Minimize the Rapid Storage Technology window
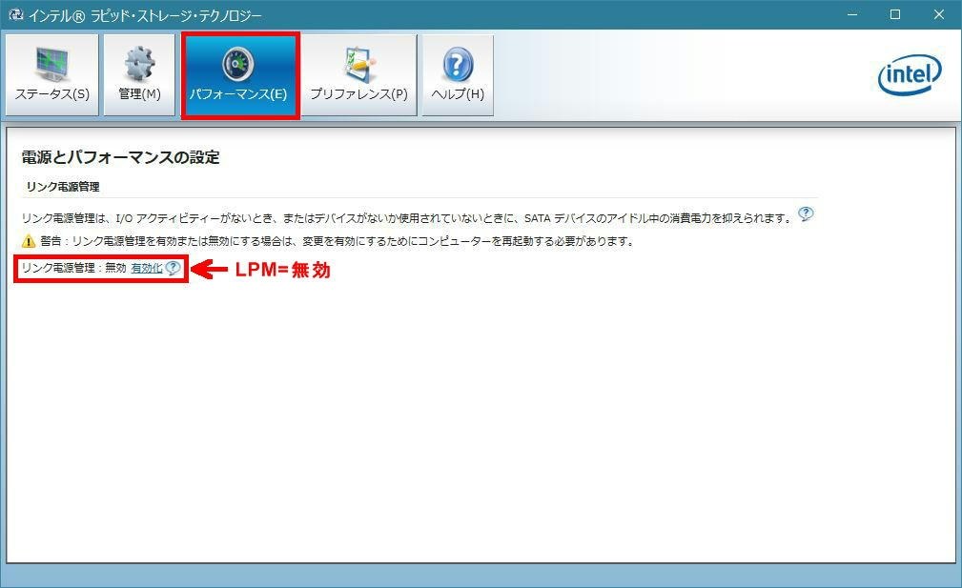The image size is (962, 588). click(852, 14)
